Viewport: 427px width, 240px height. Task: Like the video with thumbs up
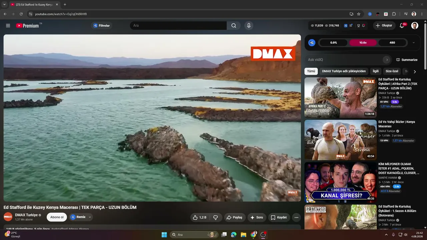(x=199, y=217)
